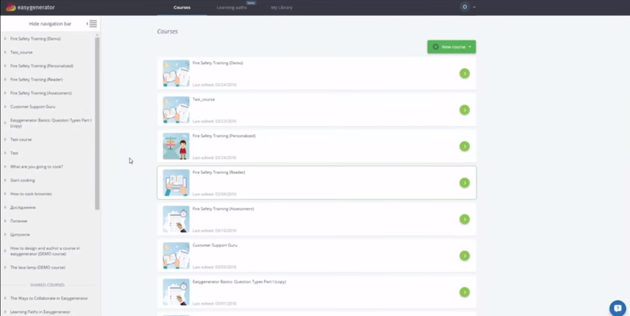630x316 pixels.
Task: Open Question Types Part I (copy) green arrow
Action: pyautogui.click(x=465, y=292)
